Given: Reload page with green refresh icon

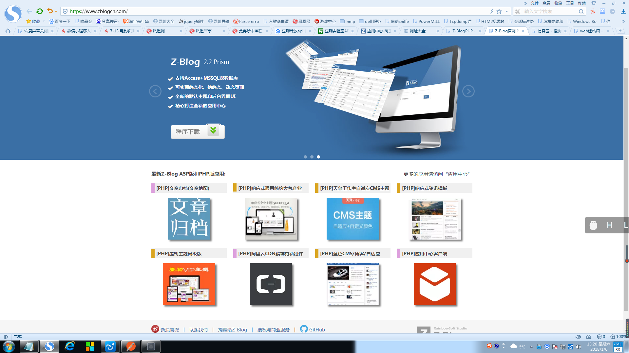Looking at the screenshot, I should point(40,11).
